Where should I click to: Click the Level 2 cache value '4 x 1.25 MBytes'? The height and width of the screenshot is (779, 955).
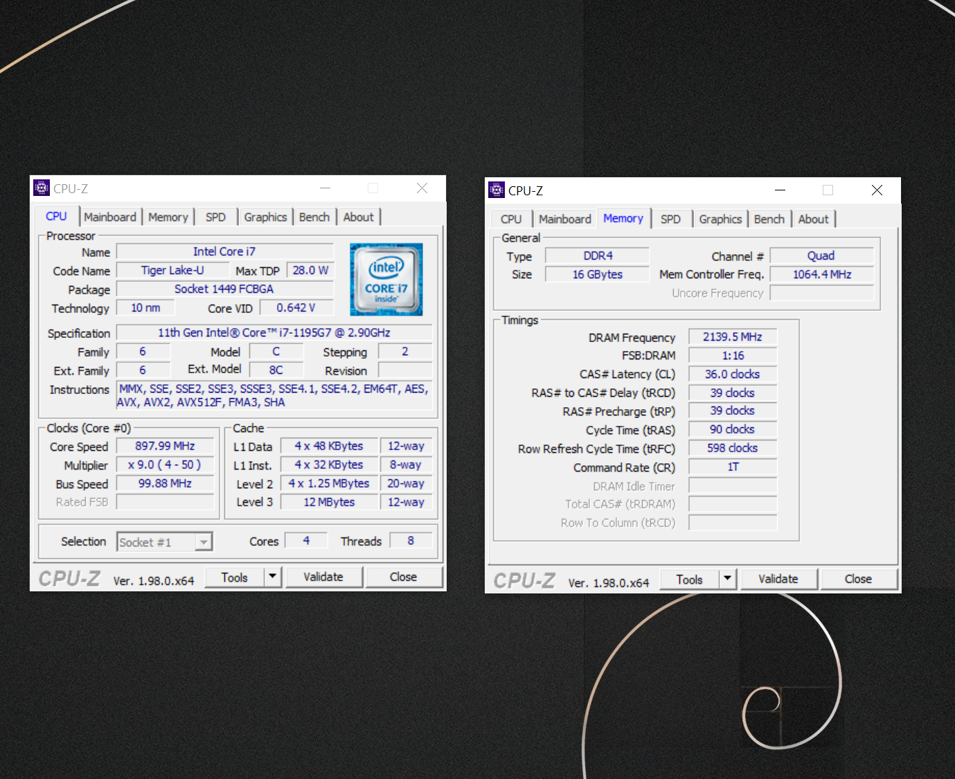pyautogui.click(x=329, y=483)
